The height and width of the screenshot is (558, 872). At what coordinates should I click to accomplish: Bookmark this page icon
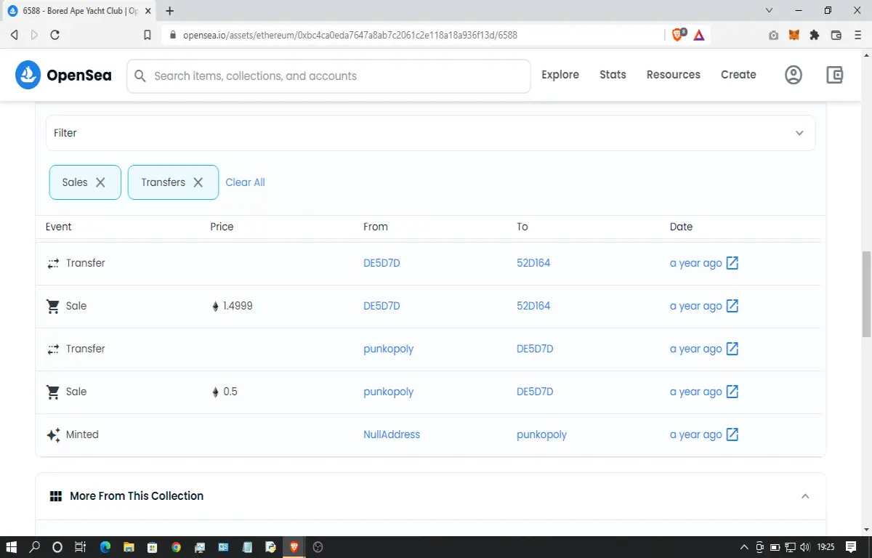coord(148,35)
